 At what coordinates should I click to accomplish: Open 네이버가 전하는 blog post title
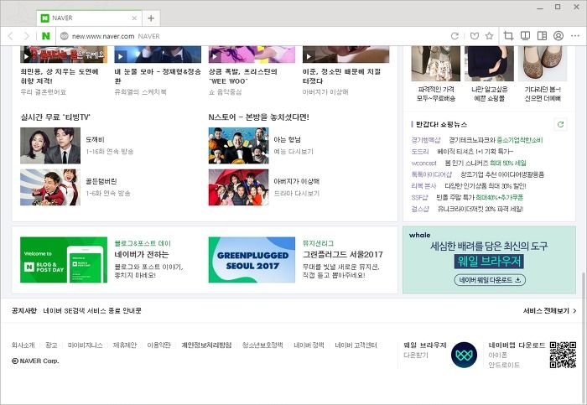[142, 255]
